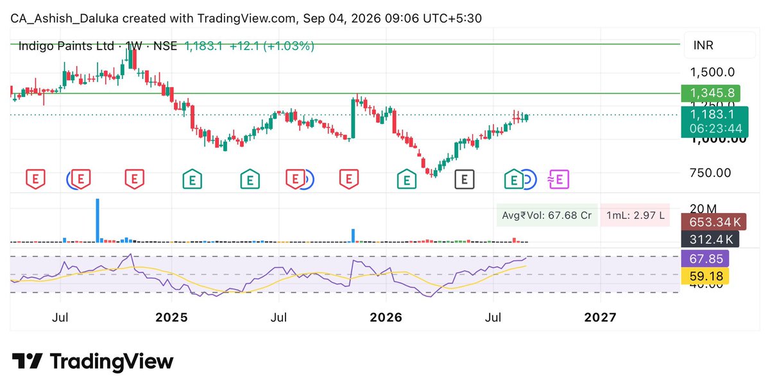Click the purple projected earnings E marker
The width and height of the screenshot is (770, 392).
coord(559,180)
